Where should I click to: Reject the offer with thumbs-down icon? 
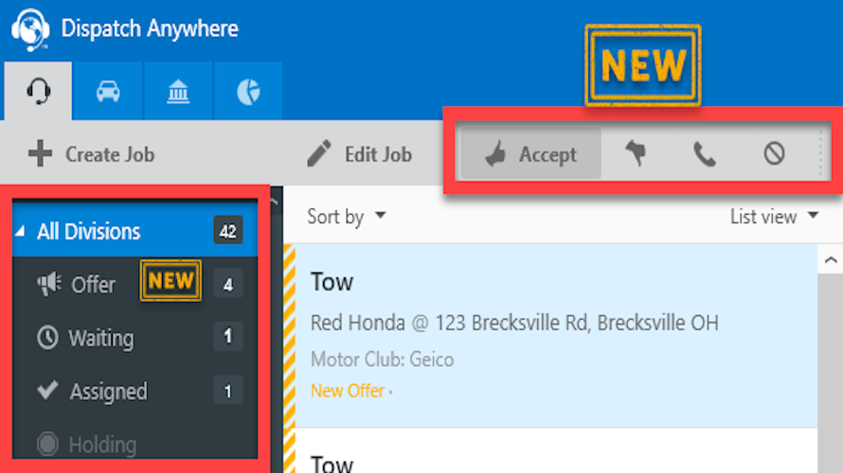(636, 154)
